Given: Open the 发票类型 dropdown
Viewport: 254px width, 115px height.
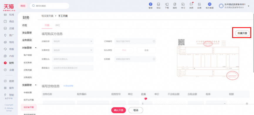Looking at the screenshot, I should pos(73,50).
